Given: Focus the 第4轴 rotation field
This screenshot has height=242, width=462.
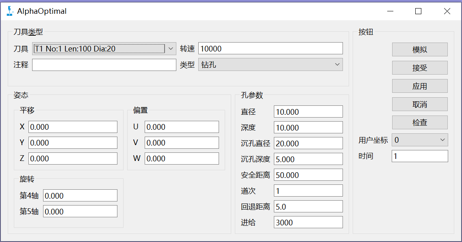Looking at the screenshot, I should (80, 196).
